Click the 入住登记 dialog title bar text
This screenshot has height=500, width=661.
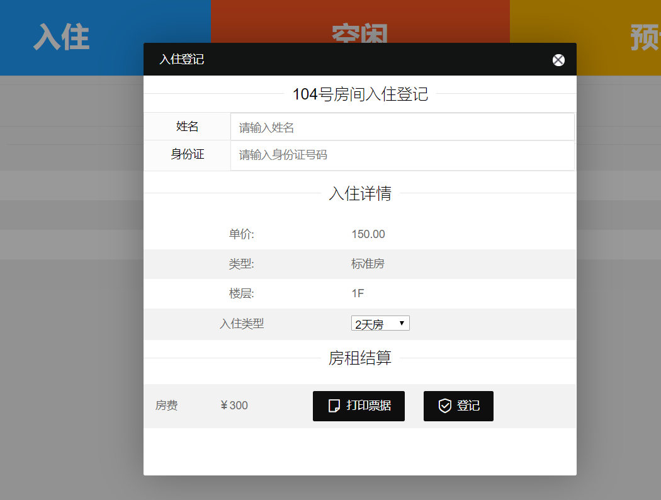[x=181, y=59]
